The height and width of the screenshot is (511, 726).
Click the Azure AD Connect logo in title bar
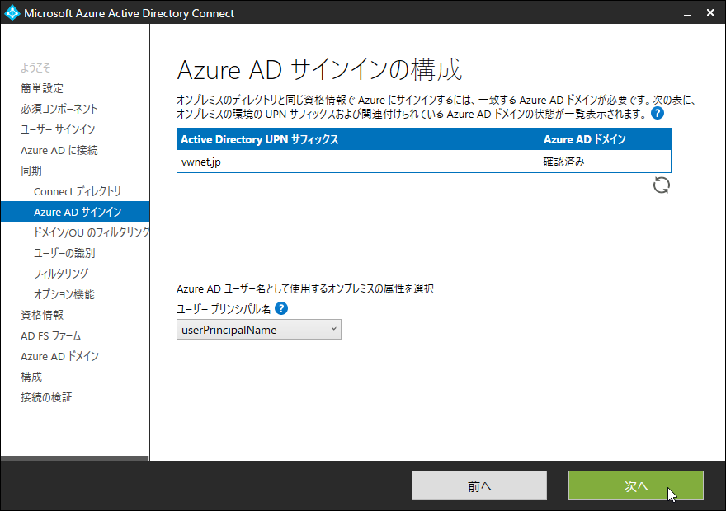point(12,12)
